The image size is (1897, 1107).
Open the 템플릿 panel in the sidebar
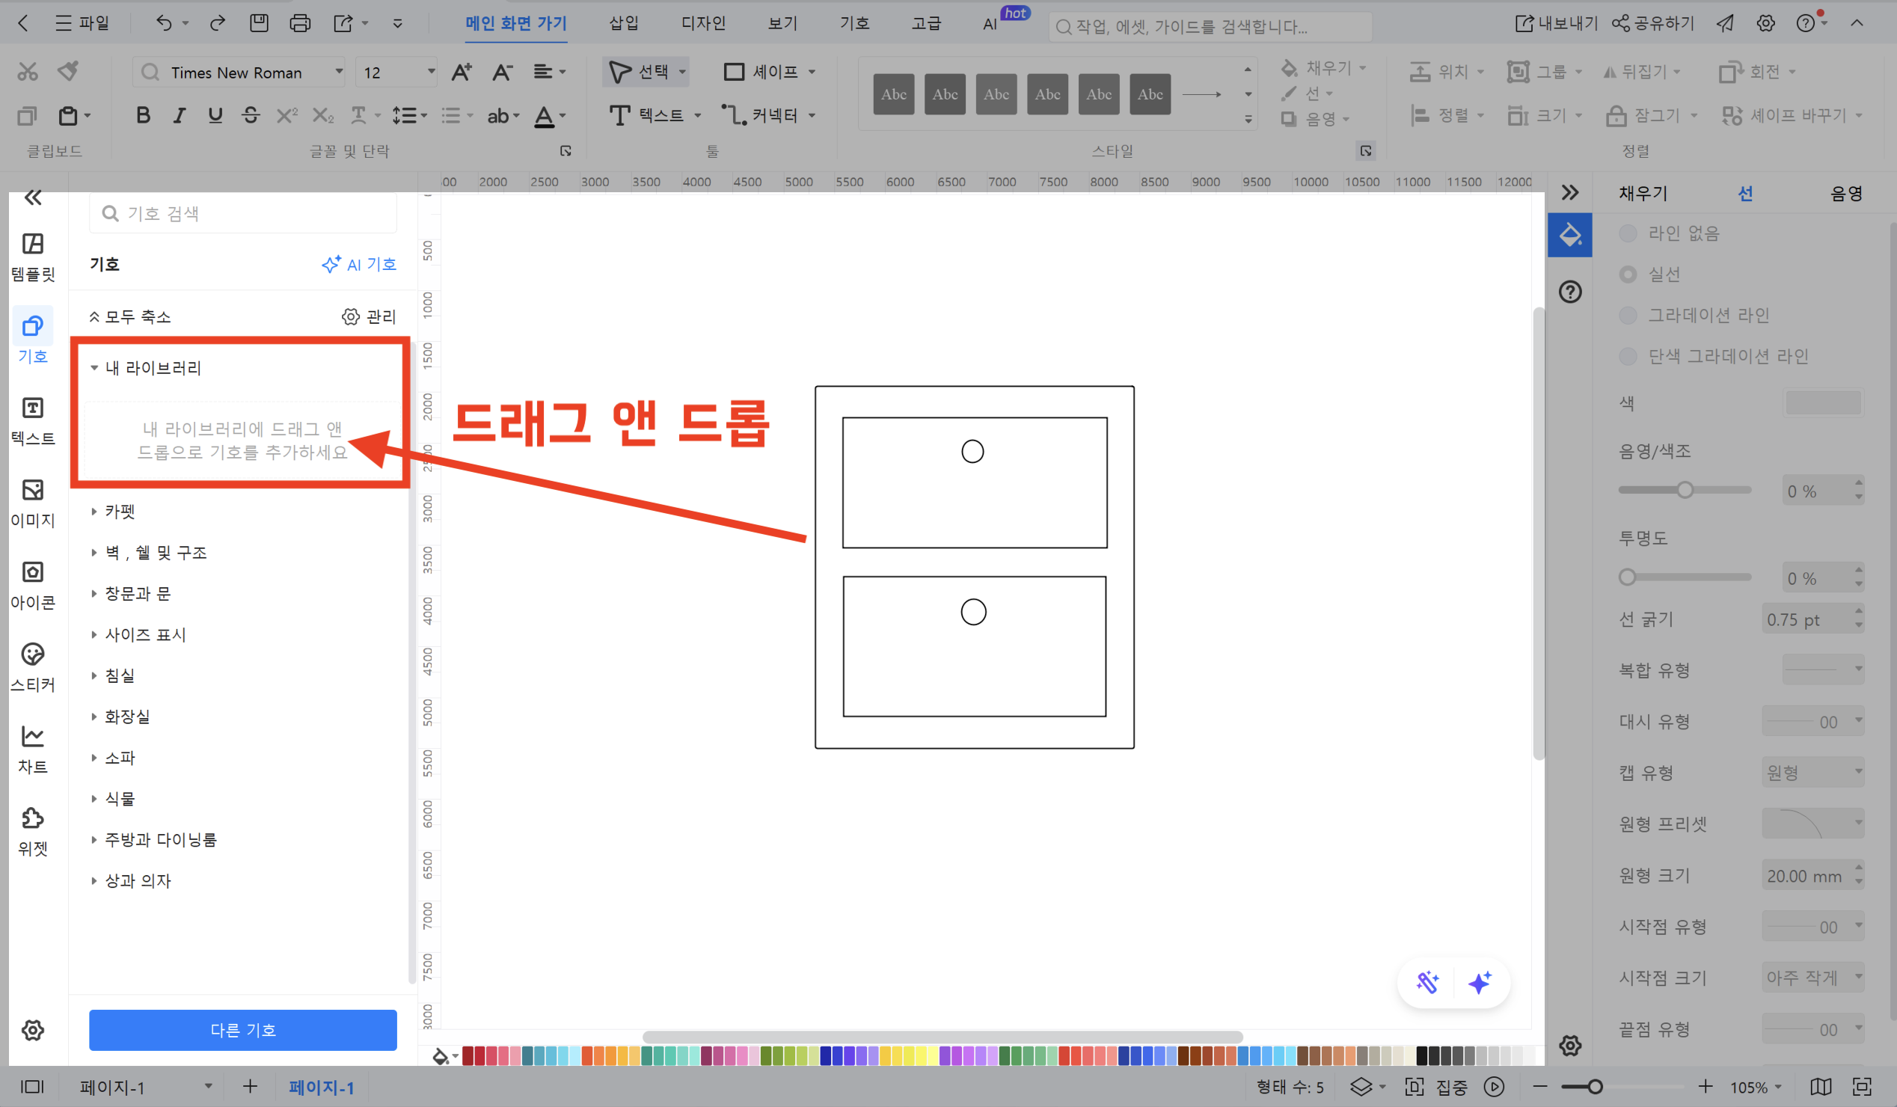coord(32,256)
